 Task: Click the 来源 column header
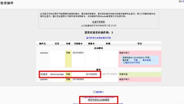point(68,44)
